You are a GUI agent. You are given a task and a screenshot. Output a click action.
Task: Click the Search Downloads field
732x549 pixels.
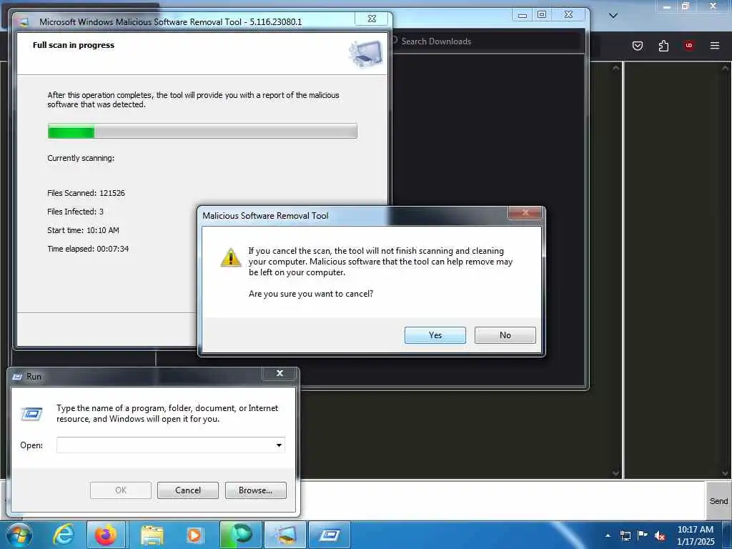(485, 41)
